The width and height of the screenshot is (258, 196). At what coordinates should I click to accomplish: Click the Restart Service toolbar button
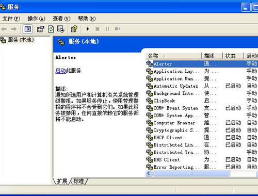click(118, 29)
